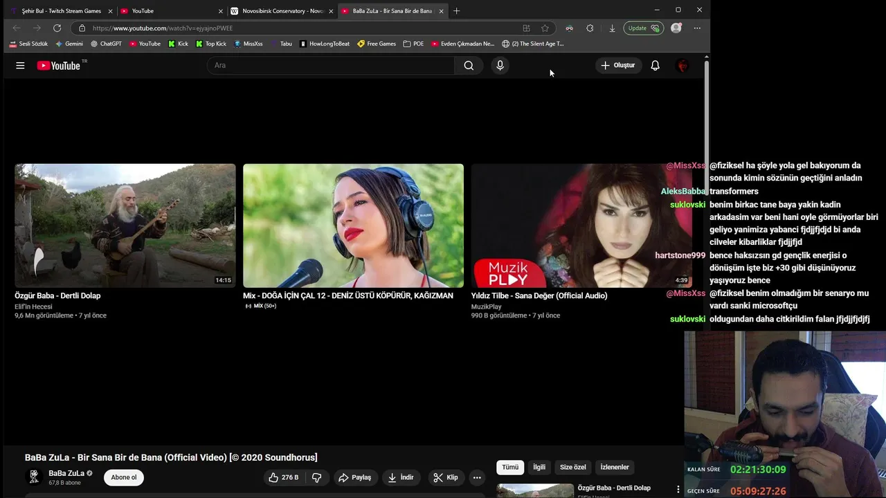Open the Oluştur create menu
The image size is (886, 498).
pos(617,65)
